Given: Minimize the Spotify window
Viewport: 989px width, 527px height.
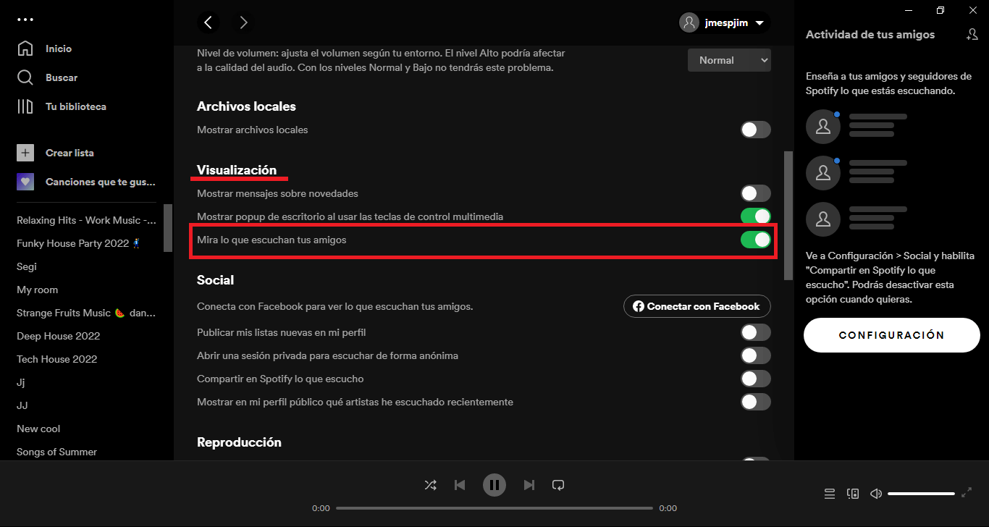Looking at the screenshot, I should pos(908,10).
